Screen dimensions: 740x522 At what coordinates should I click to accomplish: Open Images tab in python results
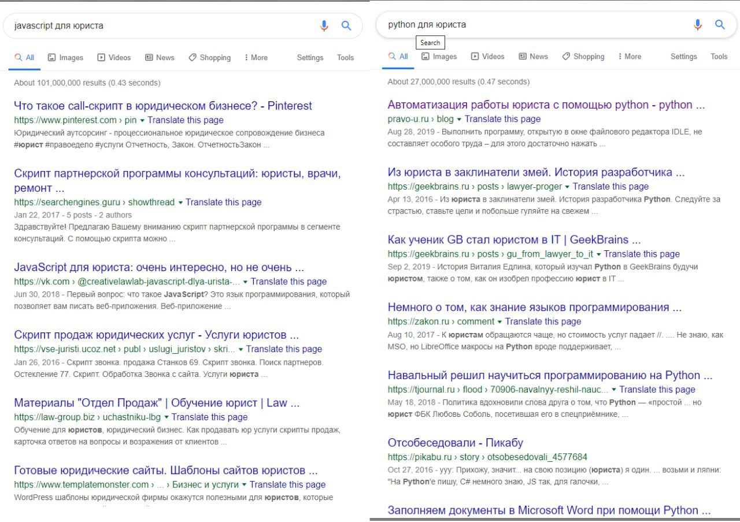click(x=439, y=56)
